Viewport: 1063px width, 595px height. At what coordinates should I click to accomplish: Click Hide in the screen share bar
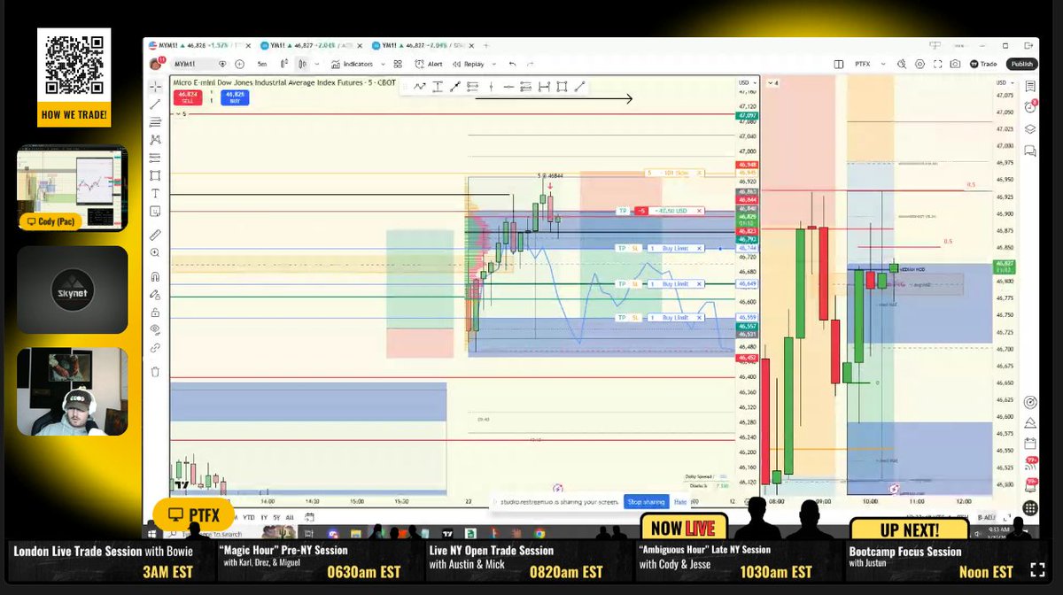(x=680, y=501)
